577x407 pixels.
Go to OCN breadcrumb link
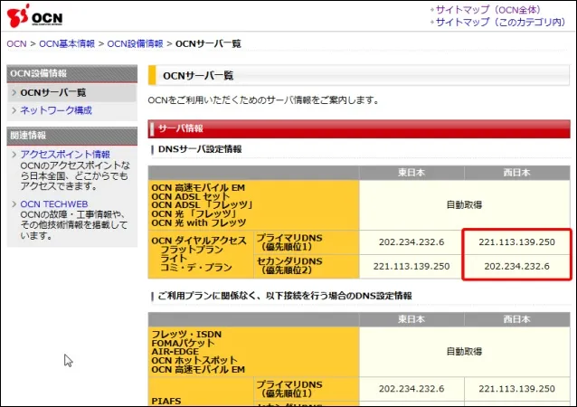click(16, 43)
